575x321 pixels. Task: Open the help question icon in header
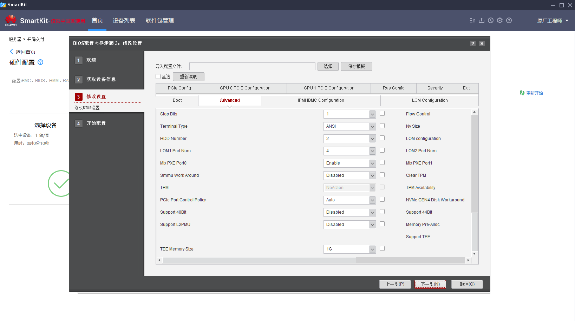point(509,21)
